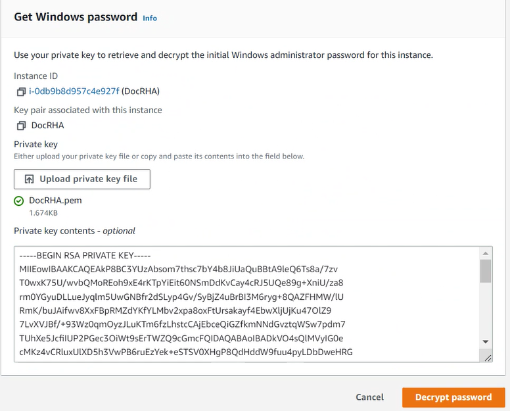Image resolution: width=510 pixels, height=411 pixels.
Task: Open instance i-0db9b8d957c4e927f link
Action: click(x=74, y=91)
